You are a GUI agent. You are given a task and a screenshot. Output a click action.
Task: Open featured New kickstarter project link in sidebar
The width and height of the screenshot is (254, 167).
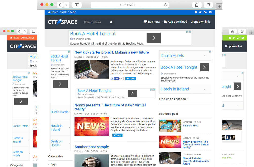196,161
